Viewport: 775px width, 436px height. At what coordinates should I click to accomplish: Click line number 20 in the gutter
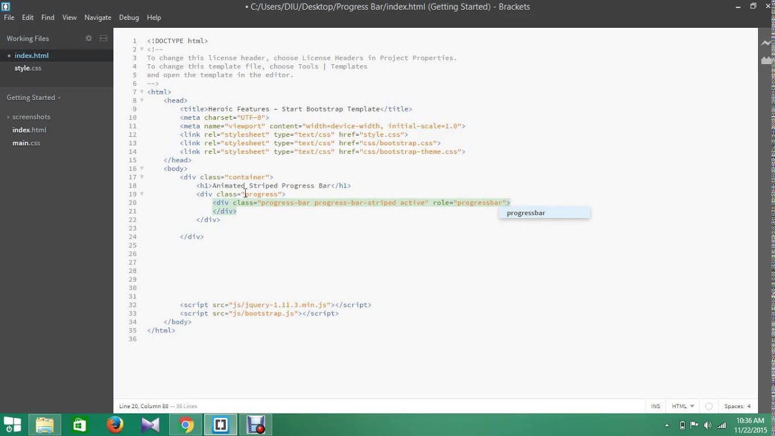click(x=133, y=203)
